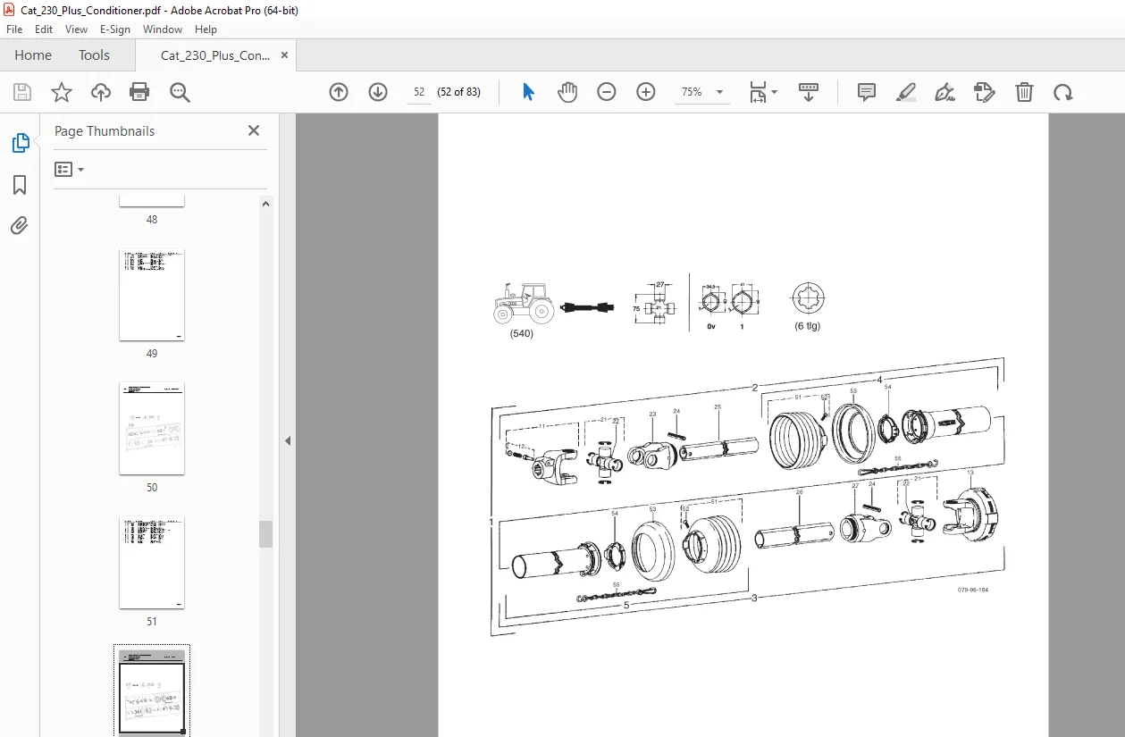Click the thumbnail panel scrollbar handle

point(266,534)
